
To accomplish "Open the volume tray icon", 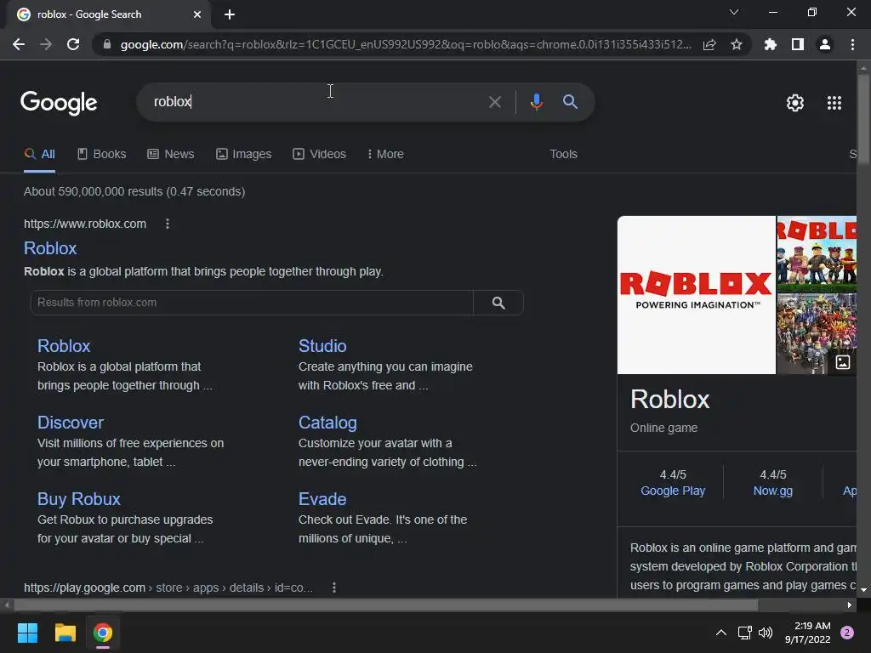I will click(766, 633).
